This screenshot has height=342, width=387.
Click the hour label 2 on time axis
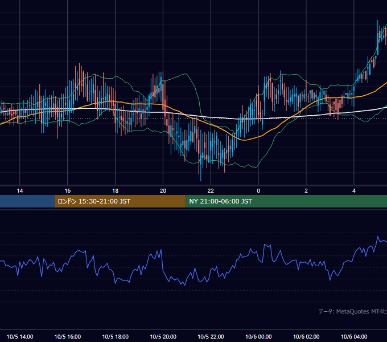tap(306, 191)
